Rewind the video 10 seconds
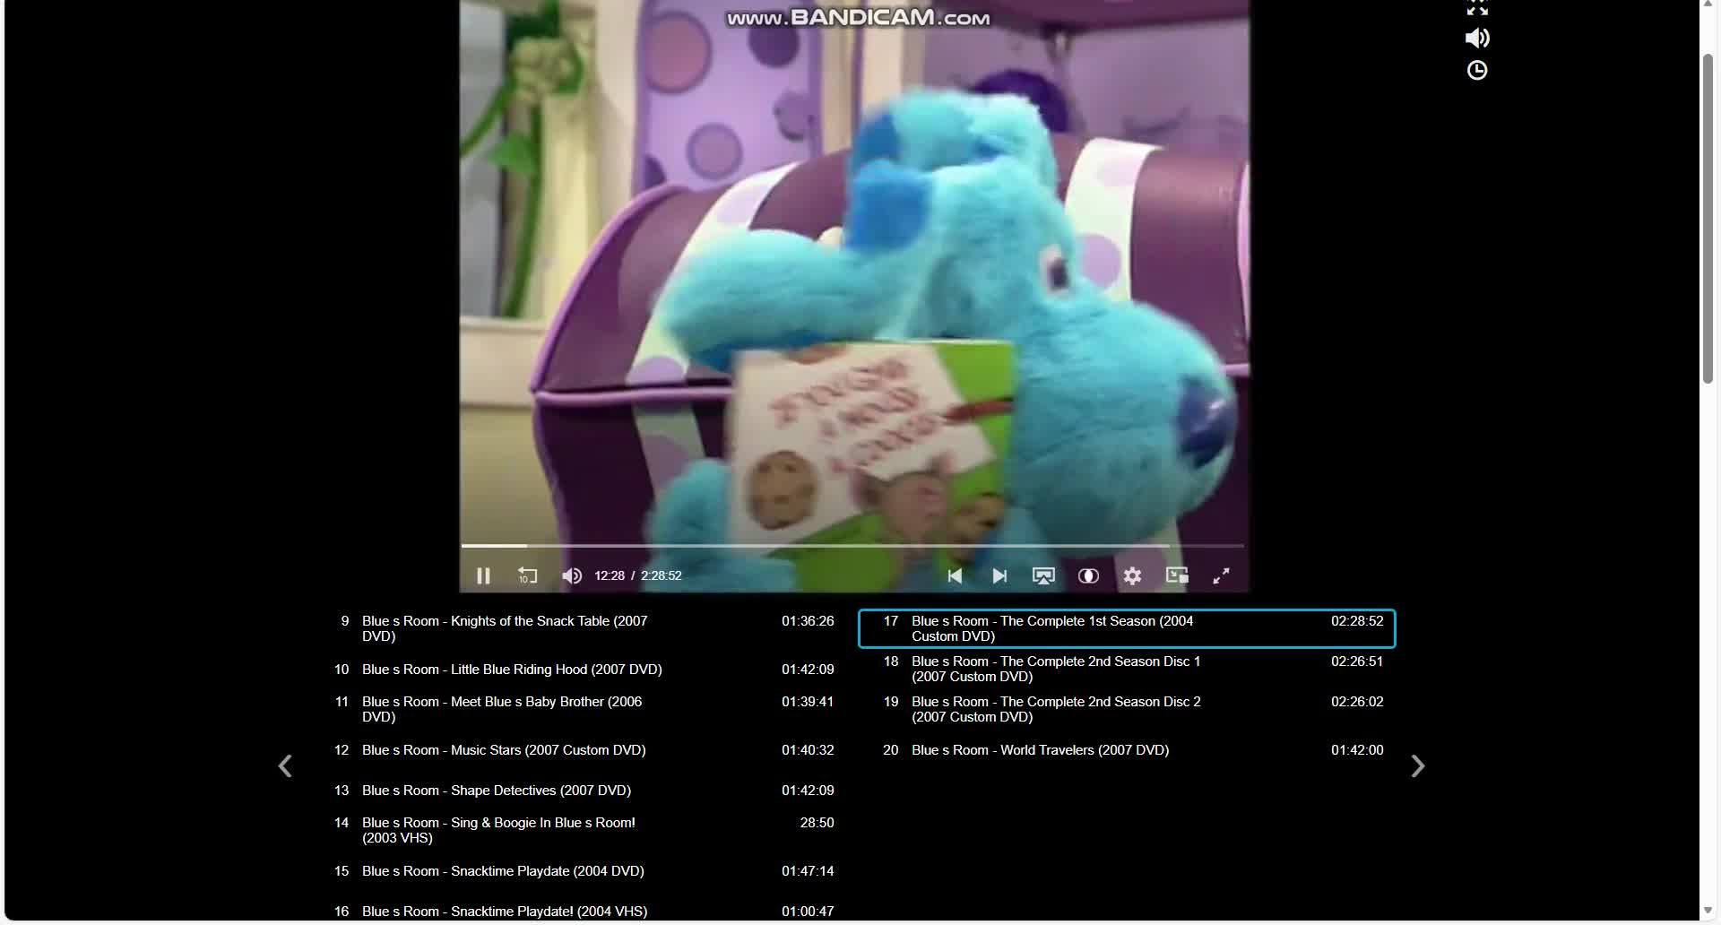Viewport: 1721px width, 925px height. coord(527,575)
